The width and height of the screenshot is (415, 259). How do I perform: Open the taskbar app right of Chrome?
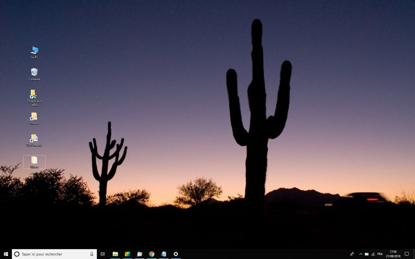tap(164, 254)
